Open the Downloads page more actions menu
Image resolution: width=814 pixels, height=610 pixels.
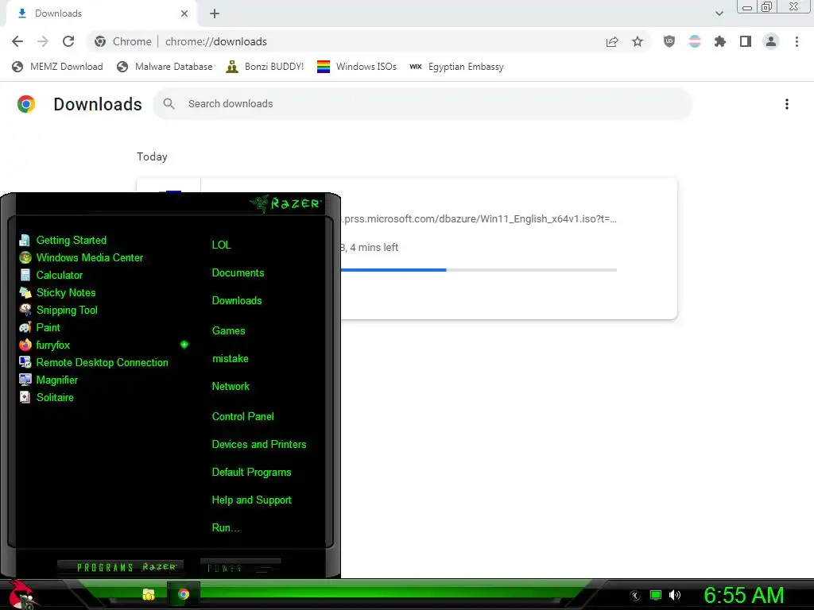[x=787, y=104]
